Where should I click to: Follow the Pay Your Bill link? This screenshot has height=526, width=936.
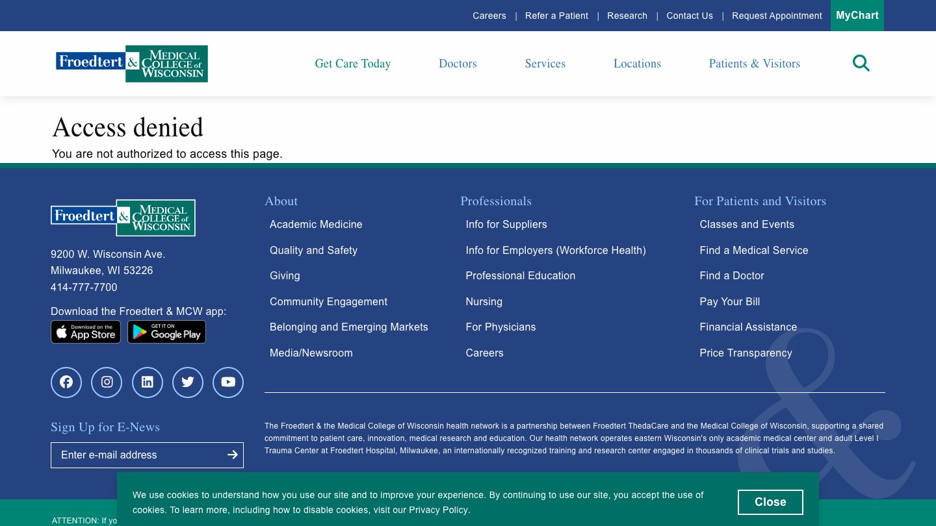point(729,301)
